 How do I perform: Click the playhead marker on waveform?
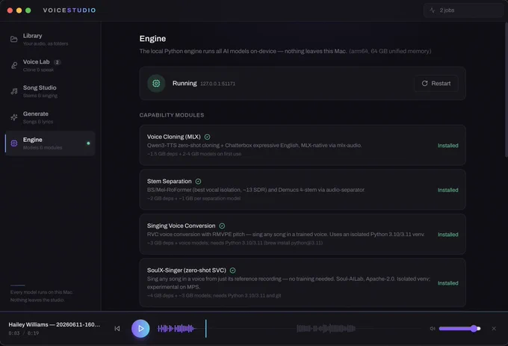click(205, 329)
